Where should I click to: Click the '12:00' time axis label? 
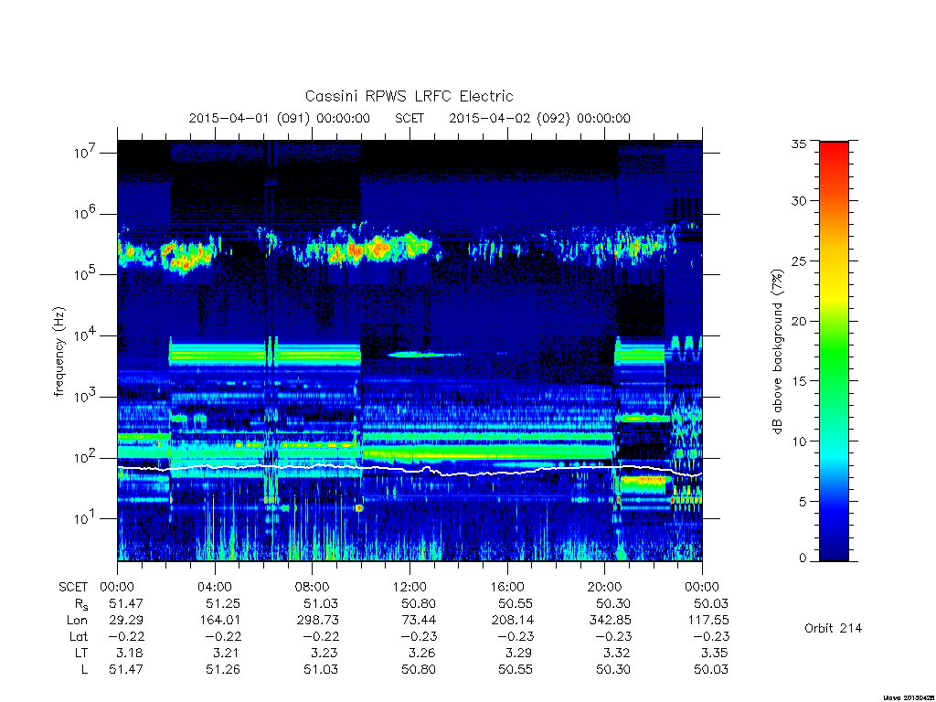tap(409, 587)
